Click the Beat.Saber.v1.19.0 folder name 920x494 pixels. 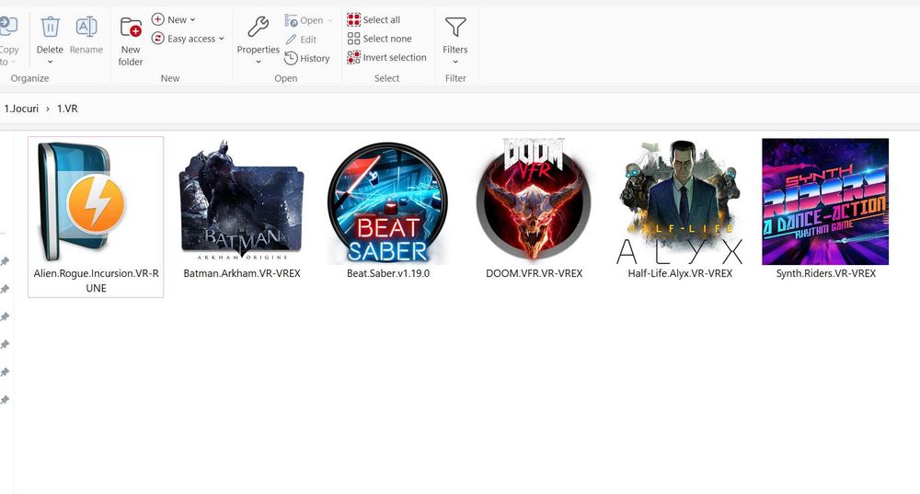388,273
